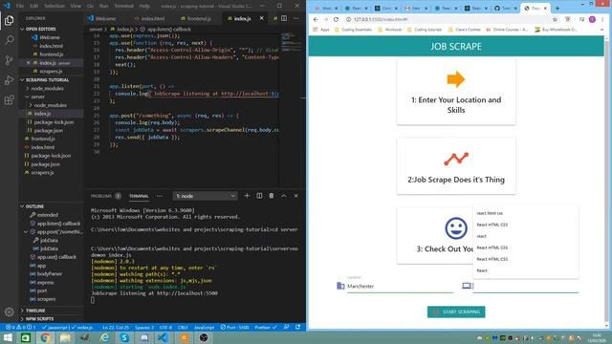Click the Location input showing Manchester
Screen dimensions: 612x344
[x=400, y=287]
